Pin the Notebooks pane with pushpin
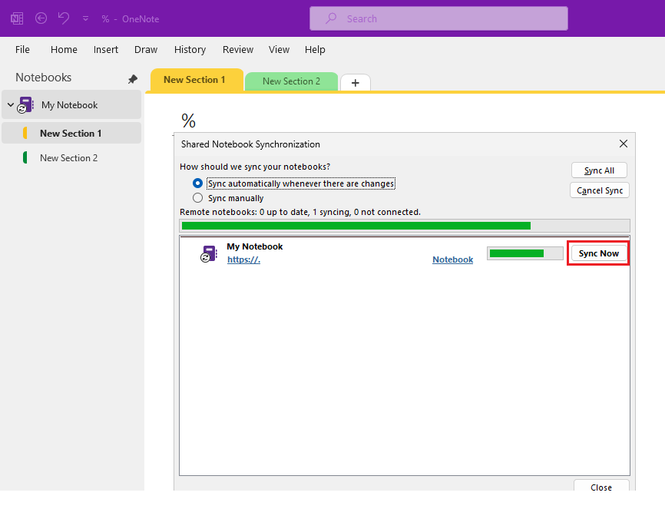This screenshot has height=509, width=665. [x=133, y=79]
